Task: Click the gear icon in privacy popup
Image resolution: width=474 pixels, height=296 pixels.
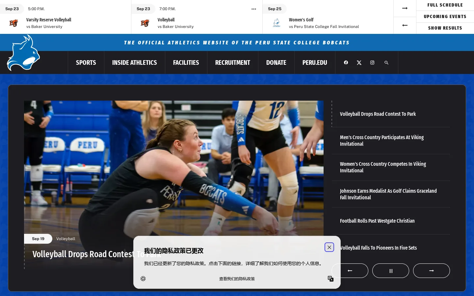Action: tap(143, 279)
